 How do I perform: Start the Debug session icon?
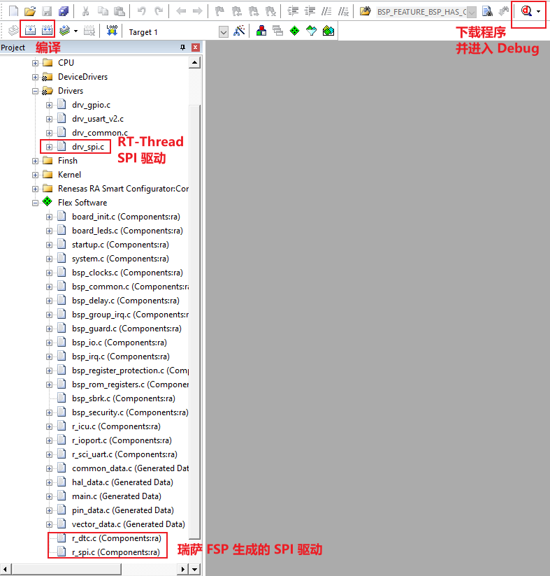point(526,11)
